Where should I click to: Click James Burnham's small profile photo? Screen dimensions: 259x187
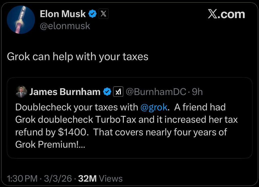[21, 92]
